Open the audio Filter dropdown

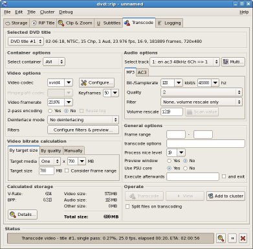pyautogui.click(x=201, y=102)
